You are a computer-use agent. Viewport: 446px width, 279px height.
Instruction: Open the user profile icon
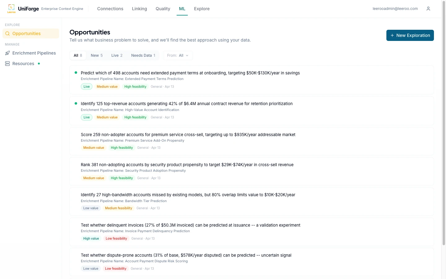tap(428, 9)
